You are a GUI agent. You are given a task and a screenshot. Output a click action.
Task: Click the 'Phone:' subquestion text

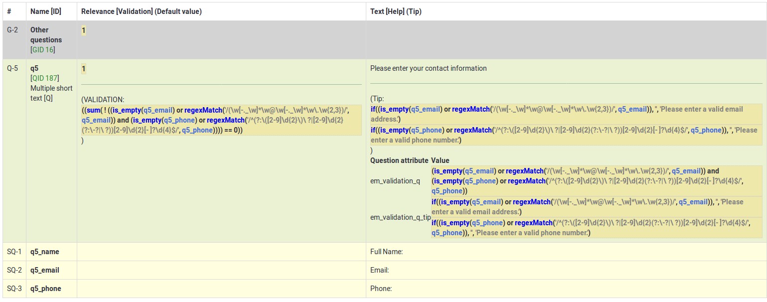click(381, 289)
